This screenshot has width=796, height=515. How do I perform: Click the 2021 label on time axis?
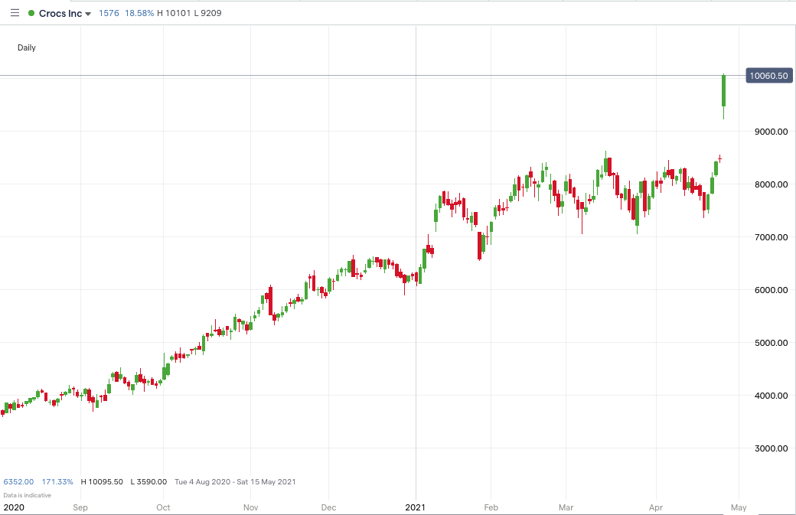coord(416,507)
